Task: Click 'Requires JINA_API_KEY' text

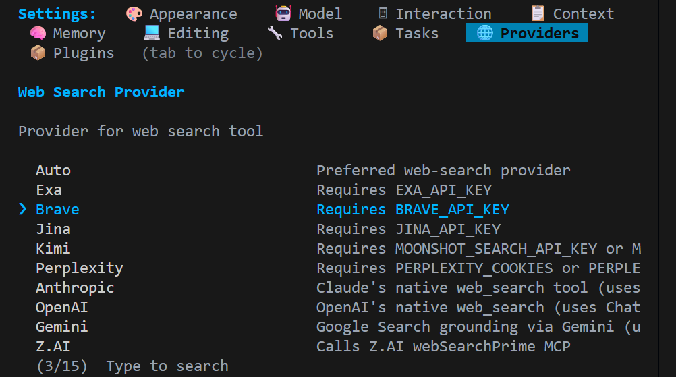Action: (408, 229)
